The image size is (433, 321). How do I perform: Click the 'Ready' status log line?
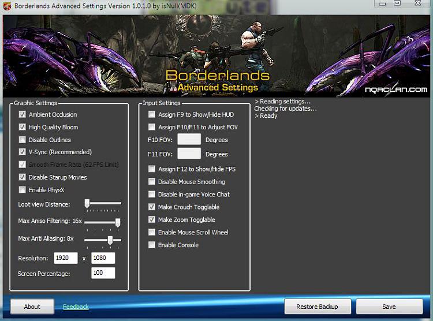(266, 115)
